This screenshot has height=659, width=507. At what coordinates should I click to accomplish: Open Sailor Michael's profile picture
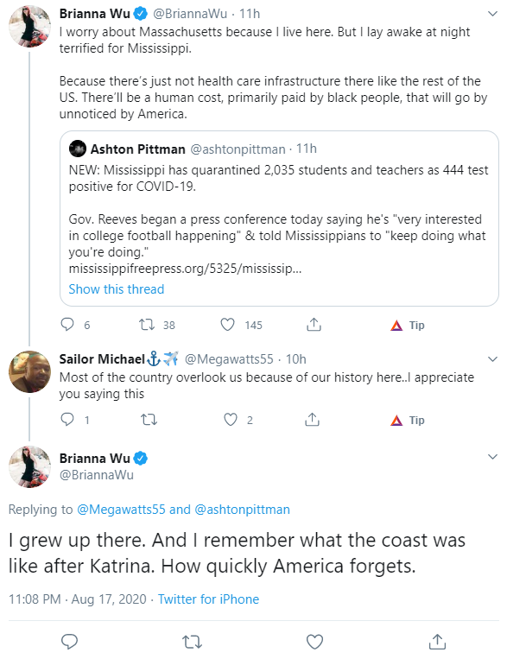[30, 371]
